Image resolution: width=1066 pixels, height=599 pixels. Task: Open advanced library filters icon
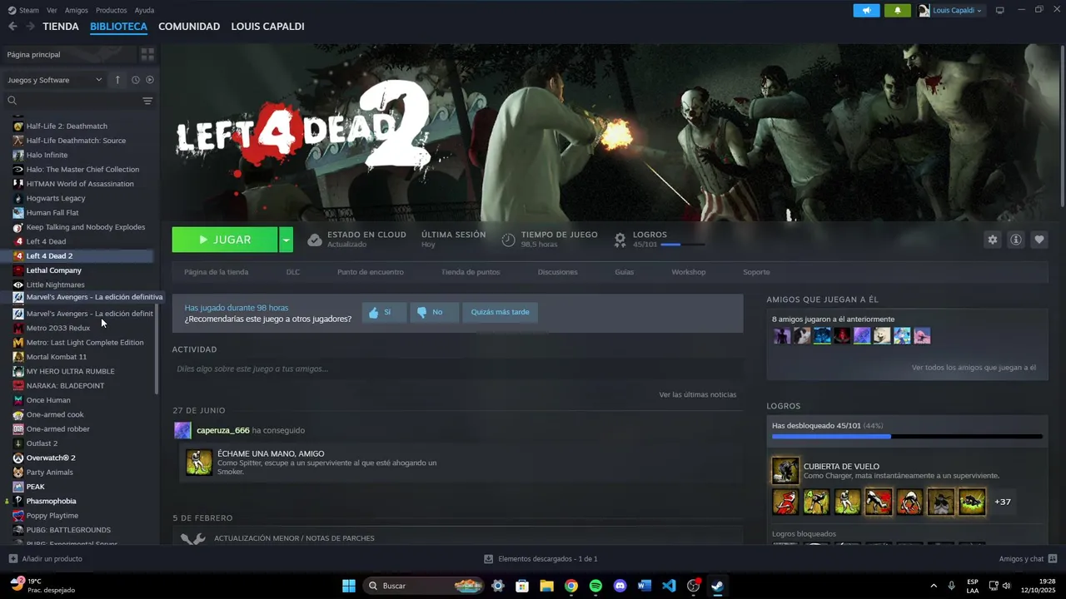coord(147,101)
